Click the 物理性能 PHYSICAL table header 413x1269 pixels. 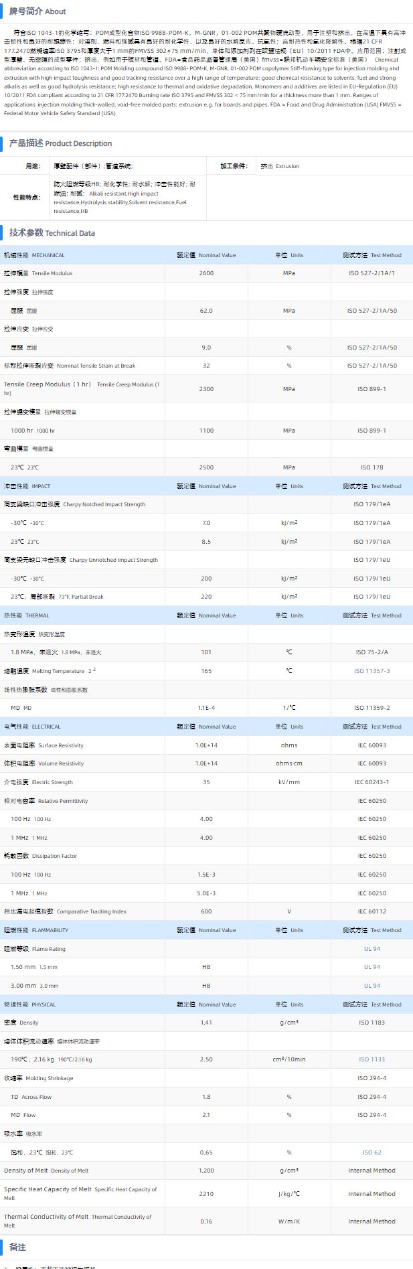(x=30, y=1004)
